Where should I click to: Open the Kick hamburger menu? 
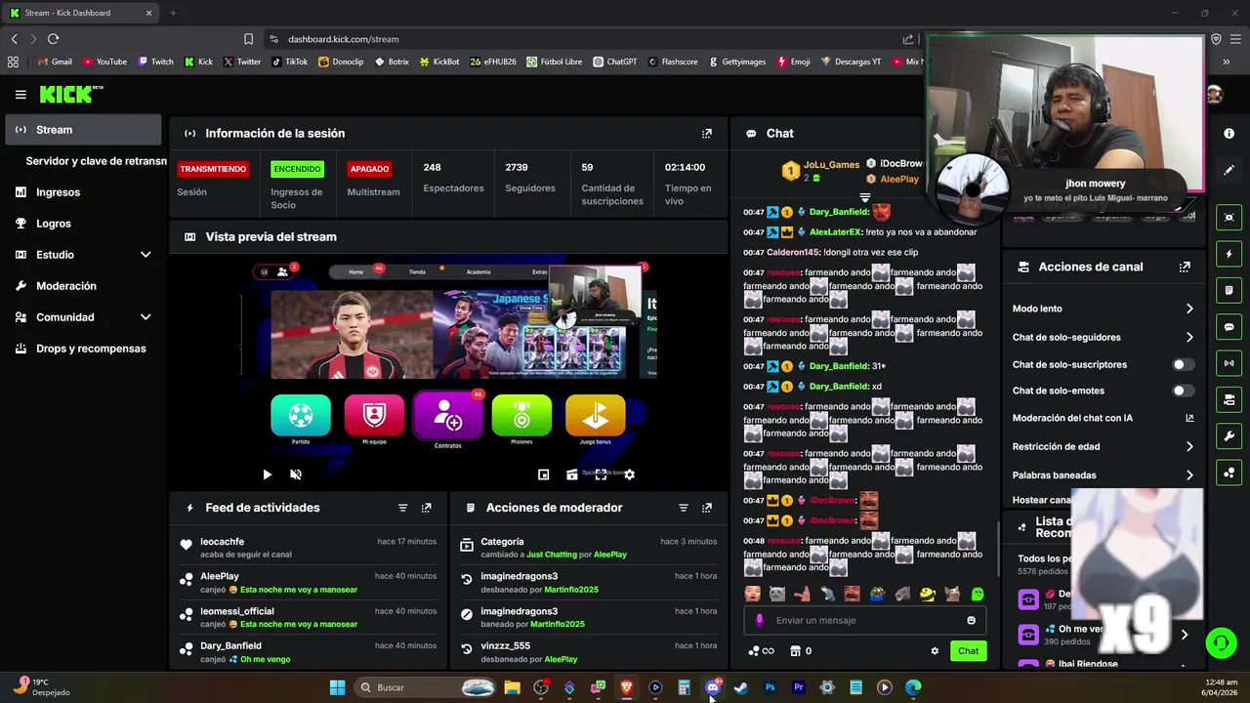(x=21, y=95)
